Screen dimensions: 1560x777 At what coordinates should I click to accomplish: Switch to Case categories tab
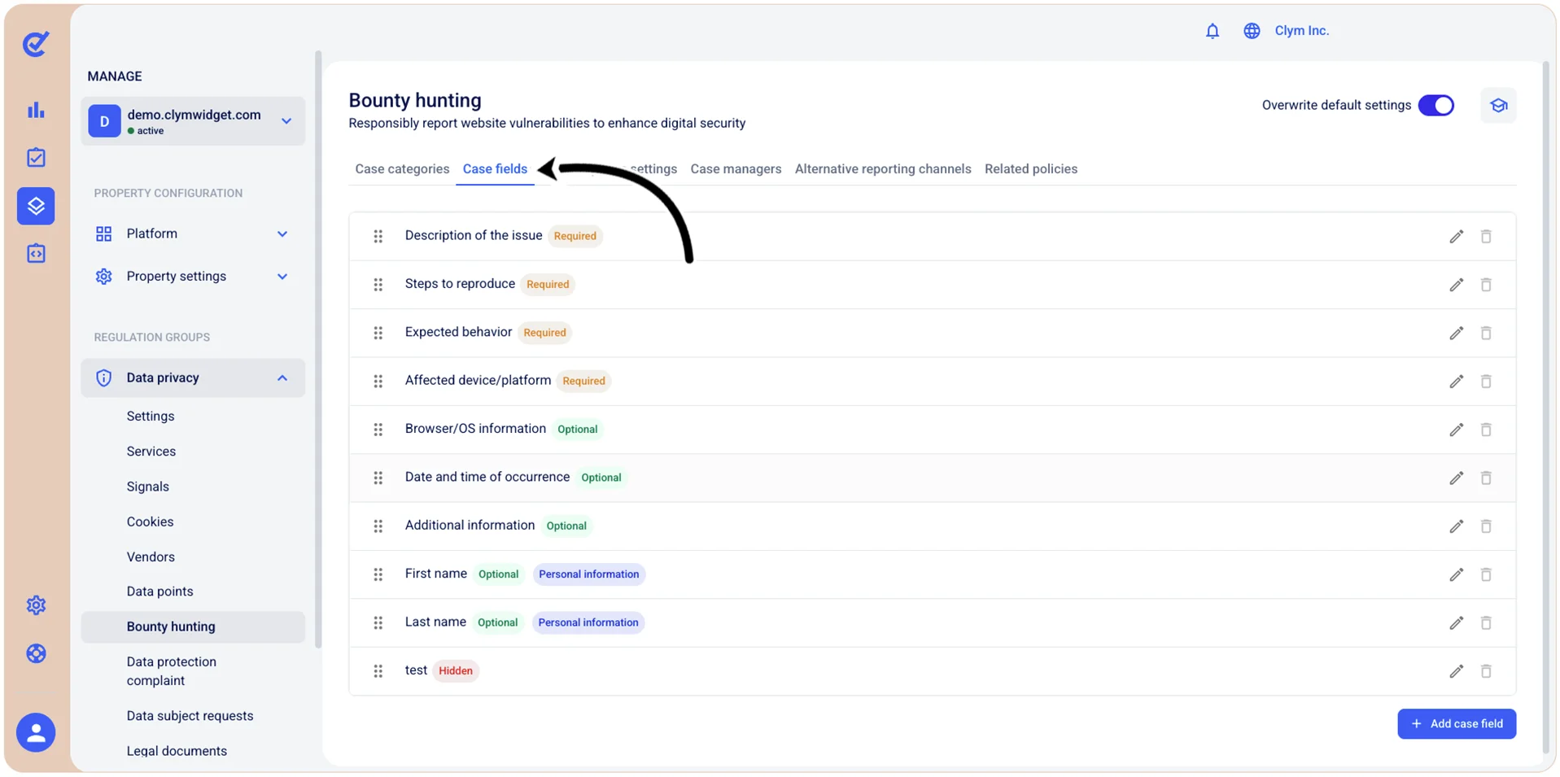tap(402, 169)
